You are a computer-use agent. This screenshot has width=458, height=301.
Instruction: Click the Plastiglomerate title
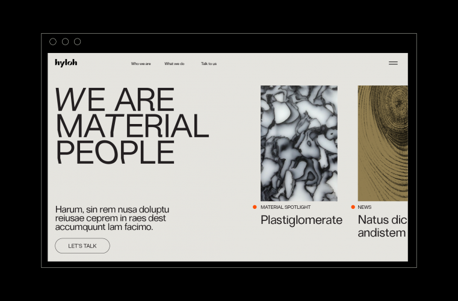pos(302,220)
